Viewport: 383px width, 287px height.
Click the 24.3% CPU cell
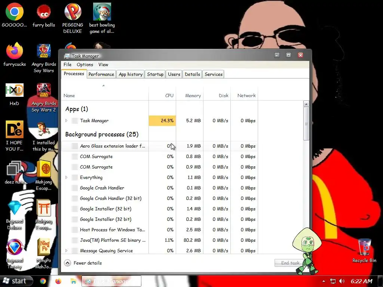162,121
